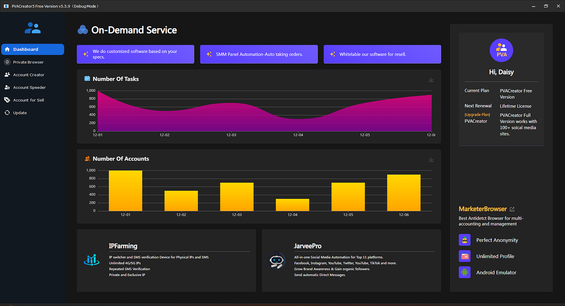The image size is (565, 306).
Task: Click the IPFarming logo icon
Action: point(92,260)
